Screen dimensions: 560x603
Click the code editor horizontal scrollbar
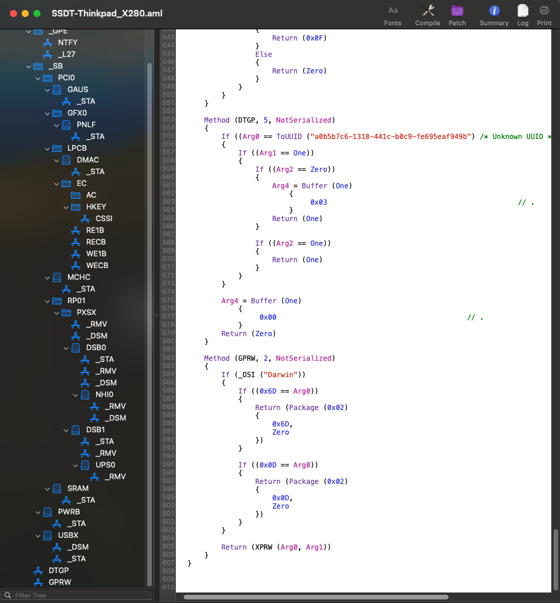coord(315,597)
